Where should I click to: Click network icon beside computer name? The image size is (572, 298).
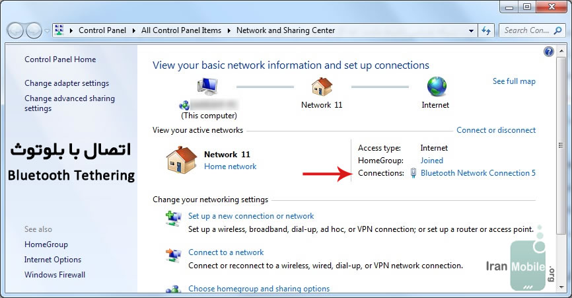point(184,106)
